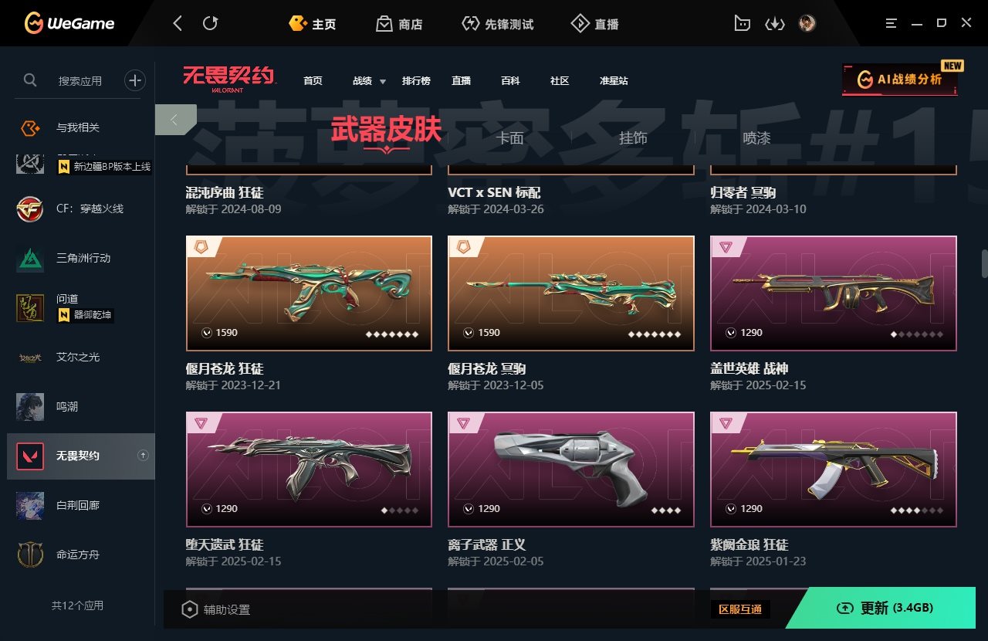Screen dimensions: 988x641
Task: Add an application with plus icon
Action: coord(135,80)
